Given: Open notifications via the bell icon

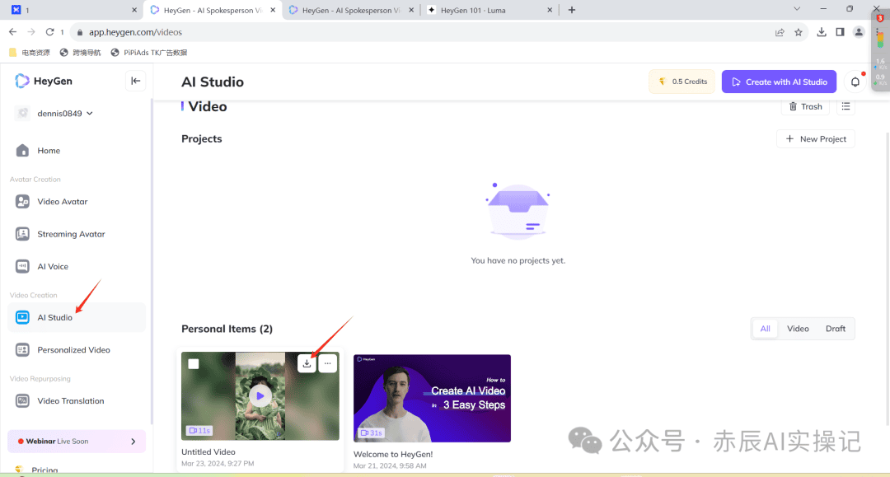Looking at the screenshot, I should click(855, 82).
